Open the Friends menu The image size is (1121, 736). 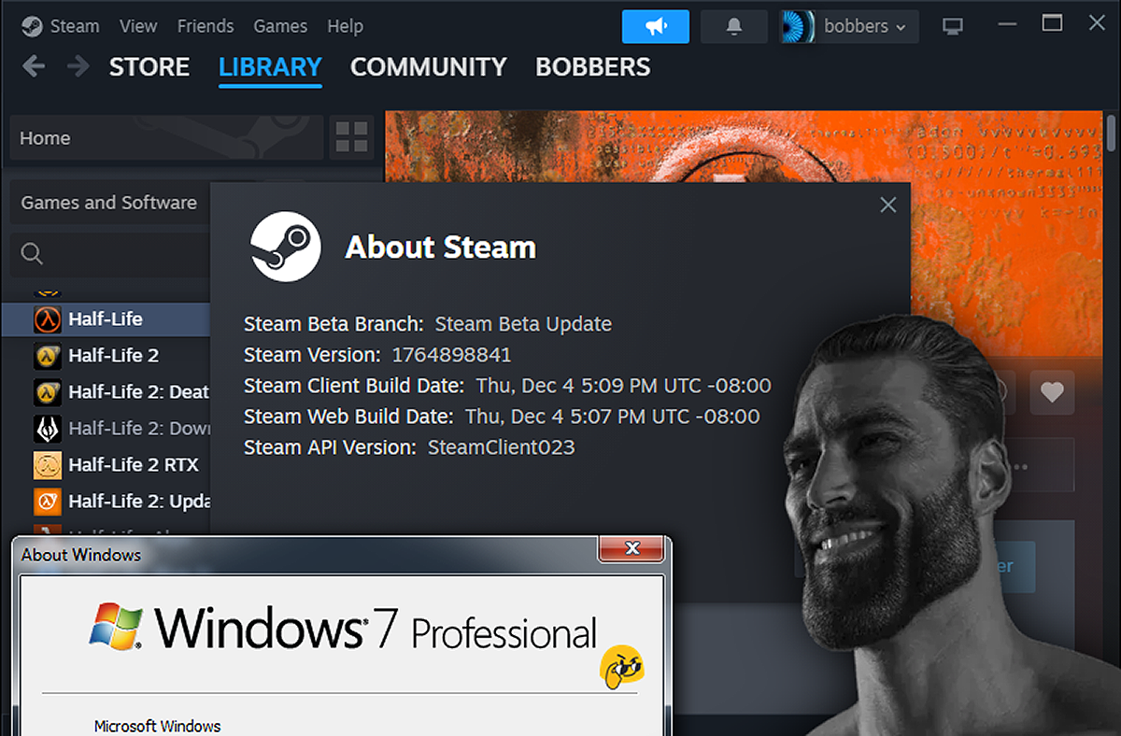(x=206, y=26)
